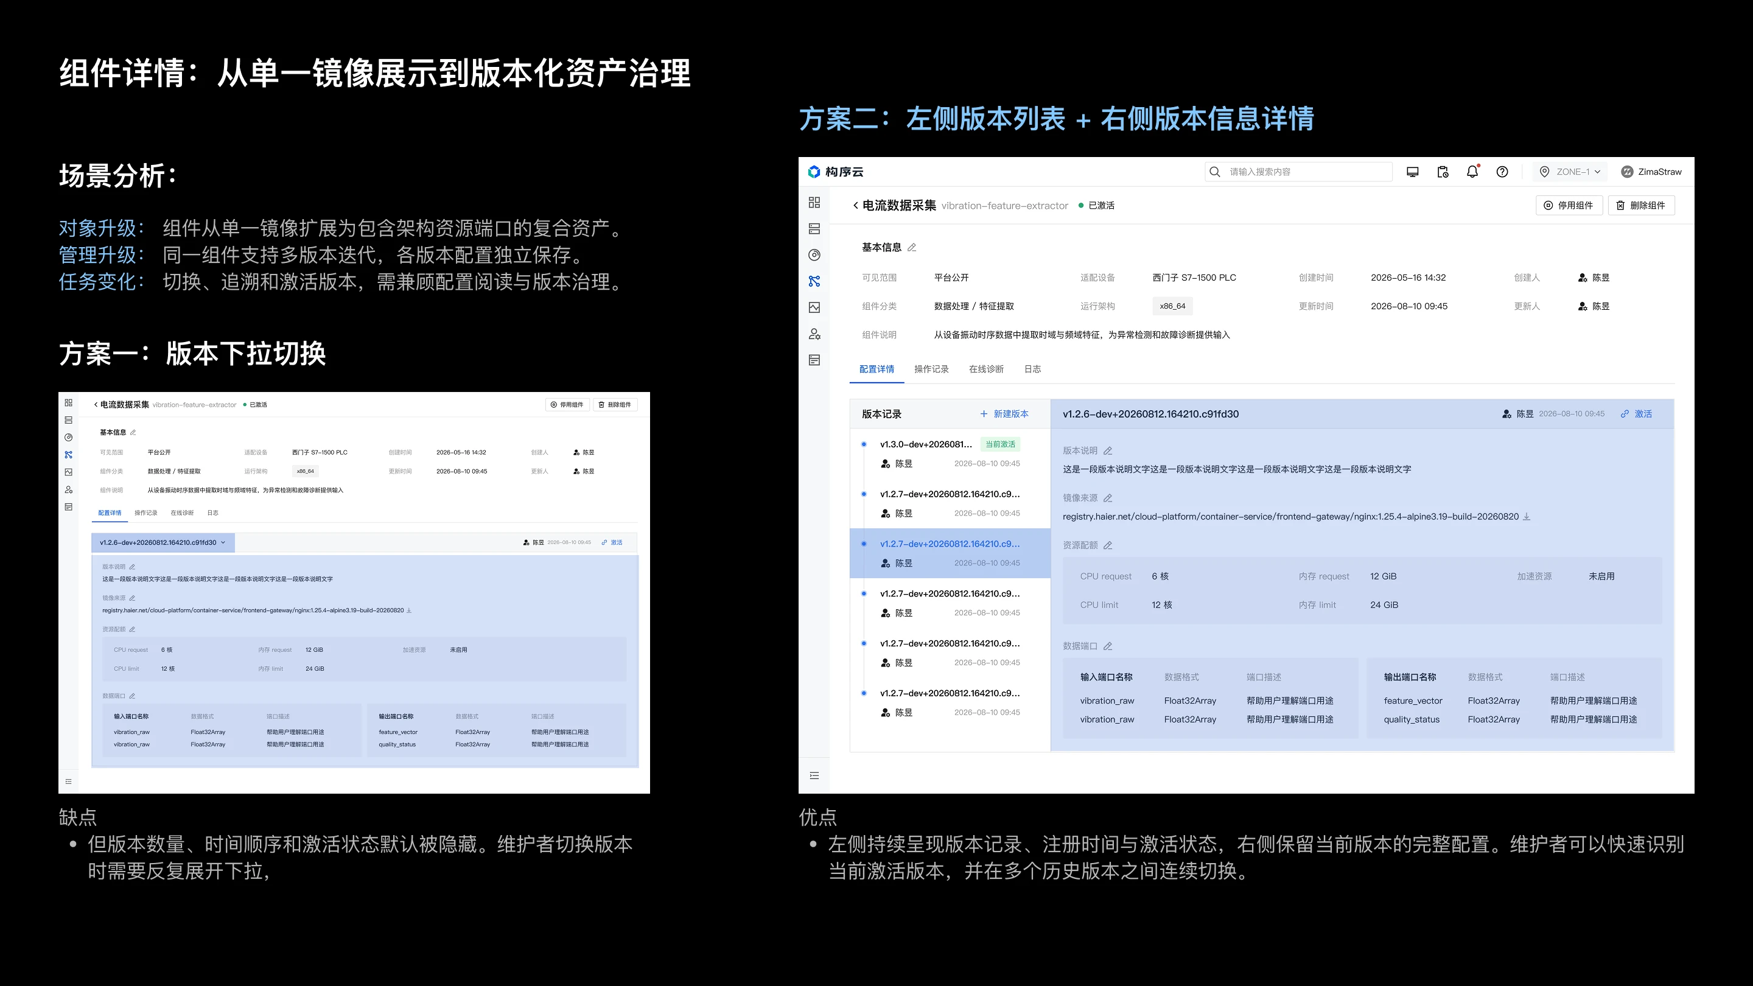This screenshot has width=1753, height=986.
Task: Expand v1.2.6-dev version dropdown in left mockup
Action: tap(163, 542)
